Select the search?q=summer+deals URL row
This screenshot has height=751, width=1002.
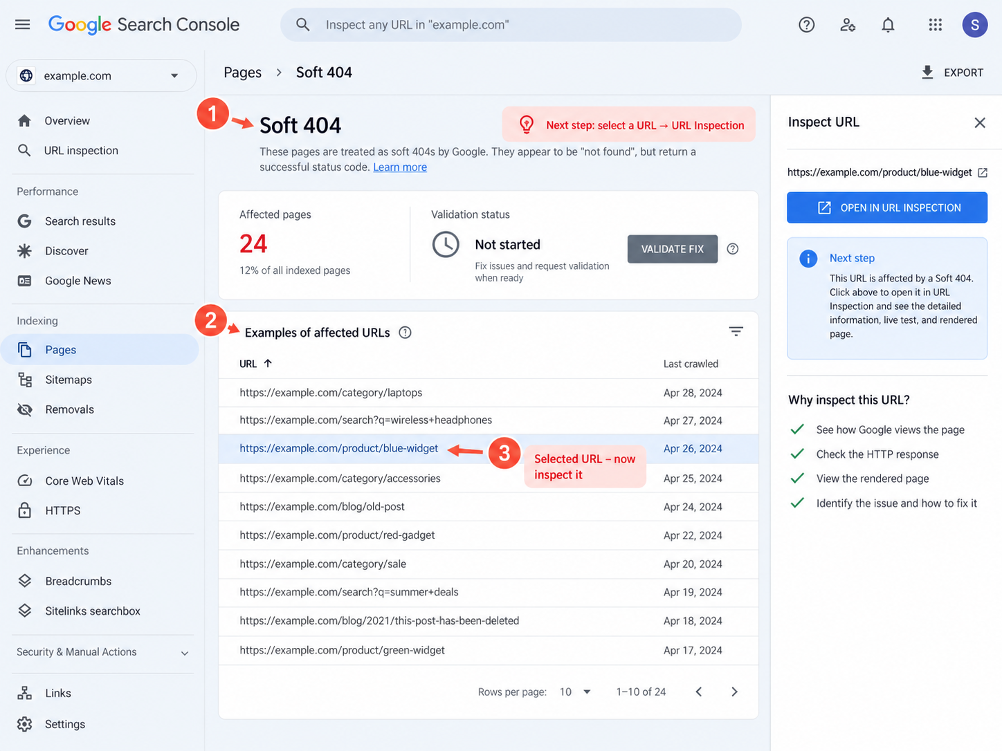[x=489, y=593]
